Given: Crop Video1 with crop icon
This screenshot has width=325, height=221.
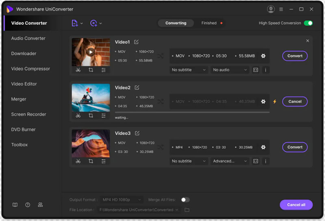Looking at the screenshot, I should tap(91, 70).
